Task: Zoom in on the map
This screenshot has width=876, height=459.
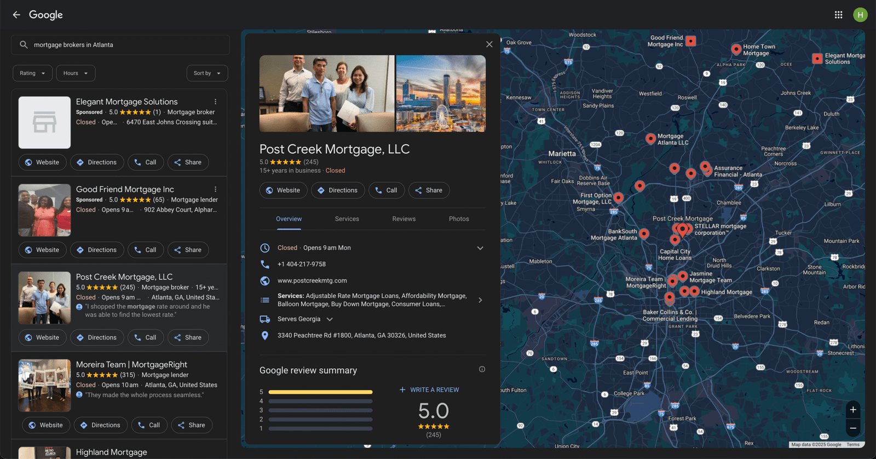Action: click(x=853, y=410)
